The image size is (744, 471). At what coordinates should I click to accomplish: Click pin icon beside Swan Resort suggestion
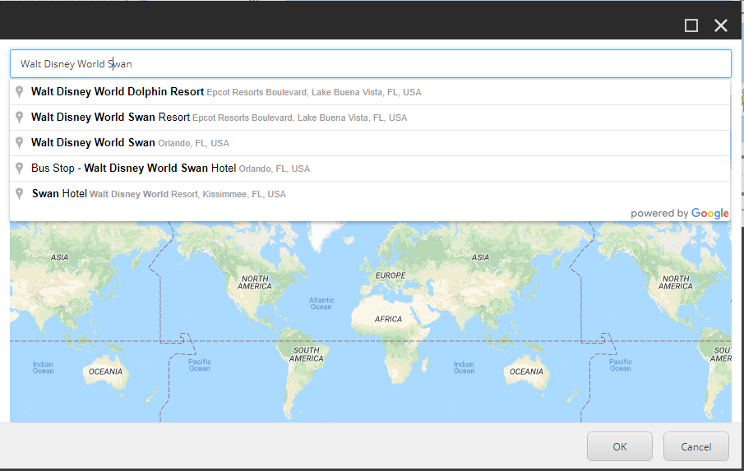tap(19, 118)
